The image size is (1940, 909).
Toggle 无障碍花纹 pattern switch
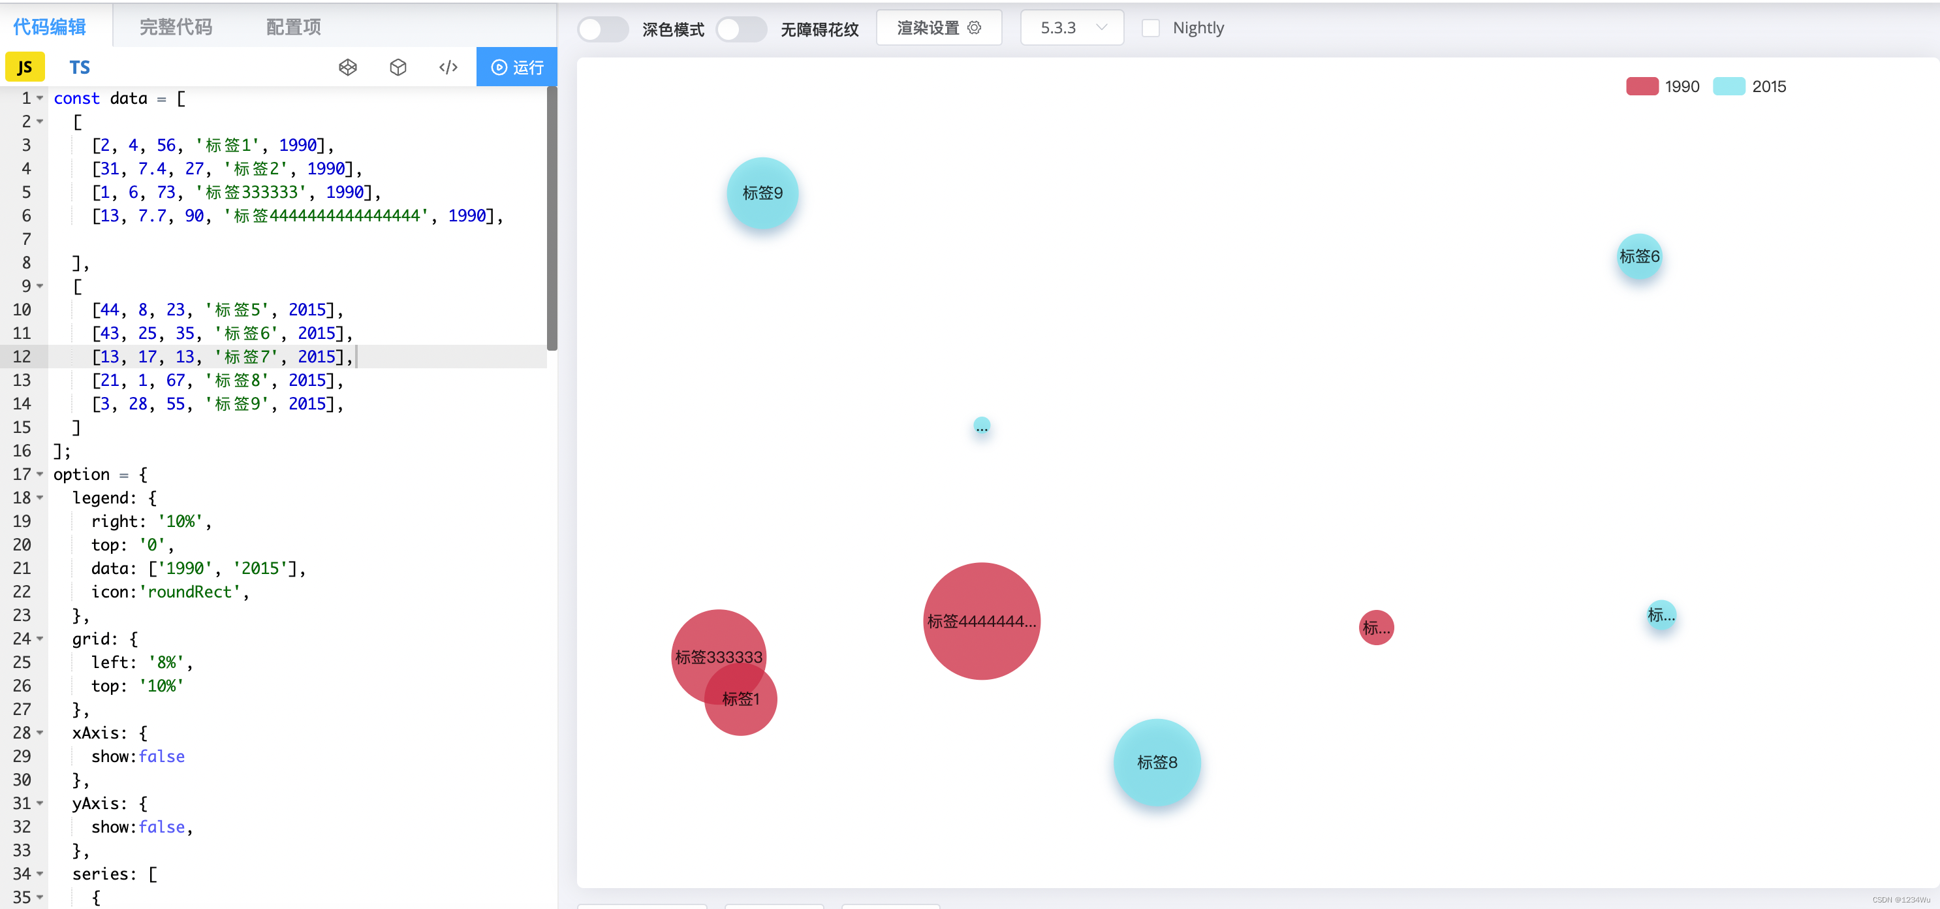[x=741, y=29]
